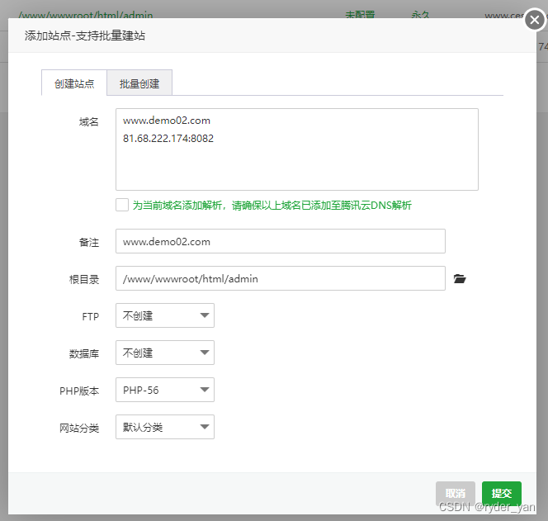Open the 网站分类 dropdown

tap(165, 427)
